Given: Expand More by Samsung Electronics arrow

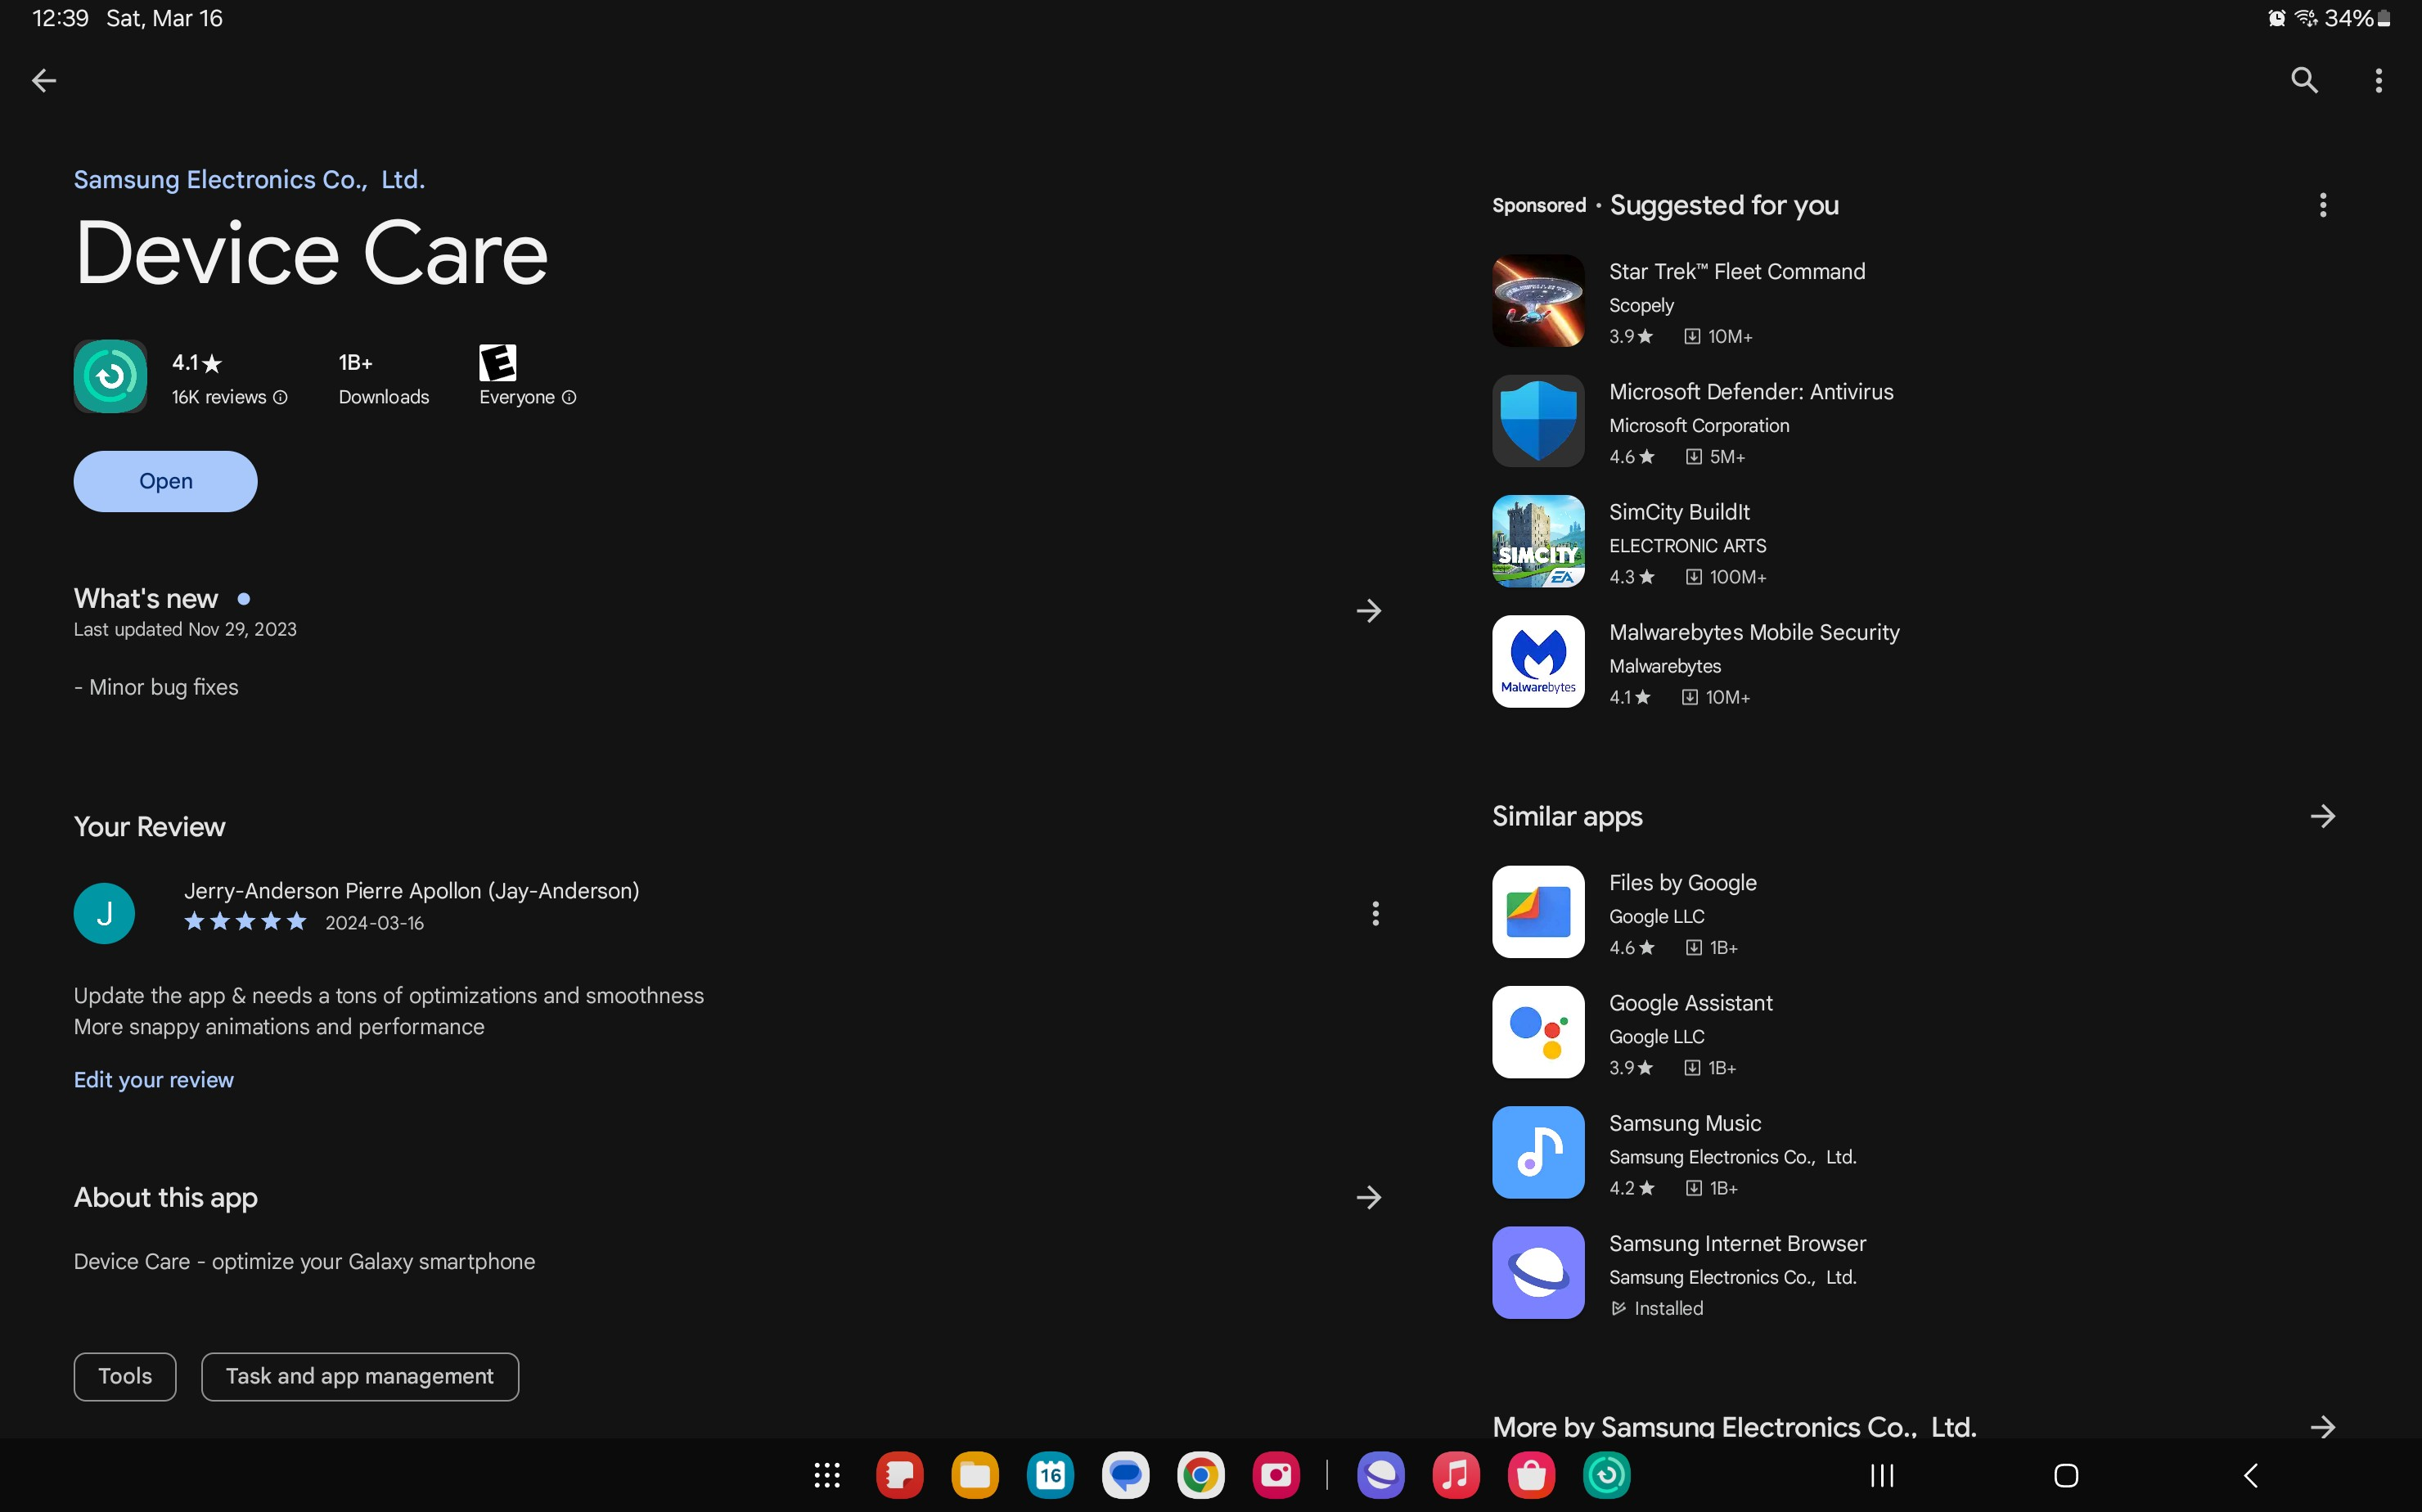Looking at the screenshot, I should coord(2322,1427).
